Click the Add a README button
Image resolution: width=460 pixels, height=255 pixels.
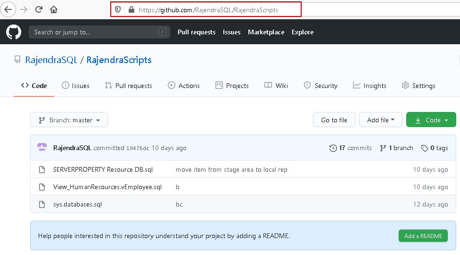[x=423, y=236]
